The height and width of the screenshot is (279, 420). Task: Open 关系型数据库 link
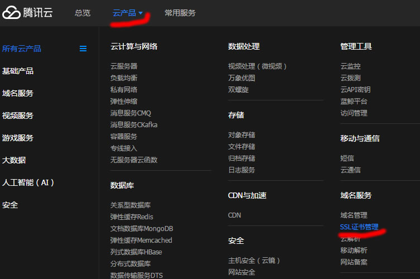[131, 205]
